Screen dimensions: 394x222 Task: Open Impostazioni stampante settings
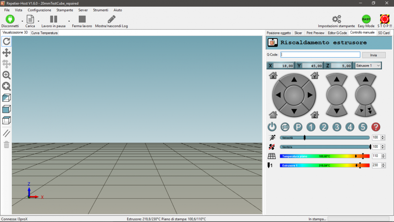coord(336,19)
